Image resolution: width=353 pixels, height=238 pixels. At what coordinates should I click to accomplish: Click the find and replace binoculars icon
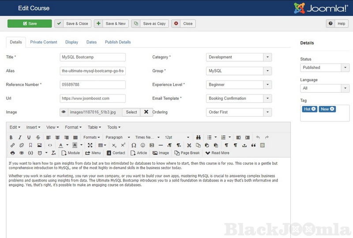click(x=199, y=137)
